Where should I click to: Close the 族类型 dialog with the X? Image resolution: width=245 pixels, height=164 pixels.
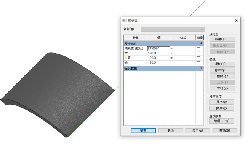pyautogui.click(x=236, y=20)
